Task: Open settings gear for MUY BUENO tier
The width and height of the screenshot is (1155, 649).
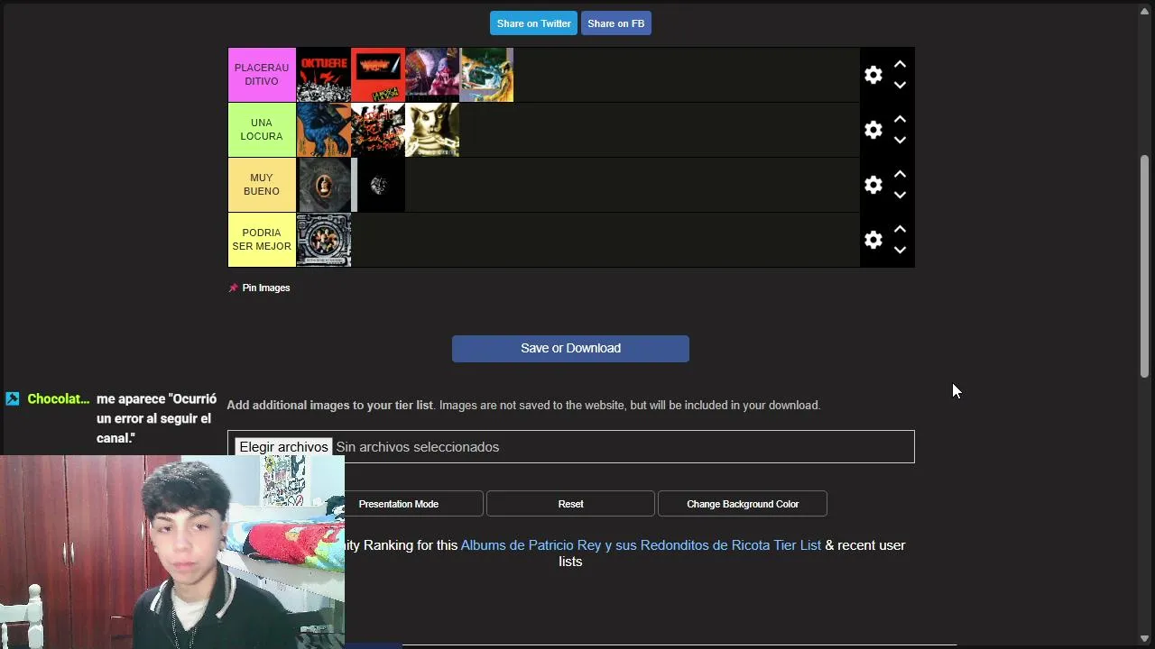Action: coord(873,185)
